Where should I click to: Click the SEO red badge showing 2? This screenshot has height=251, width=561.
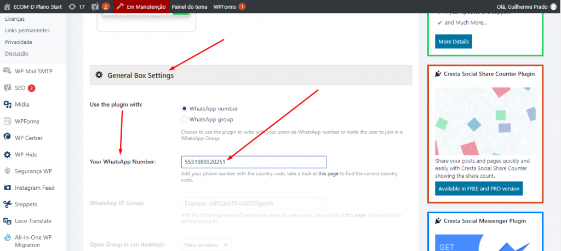click(x=31, y=88)
